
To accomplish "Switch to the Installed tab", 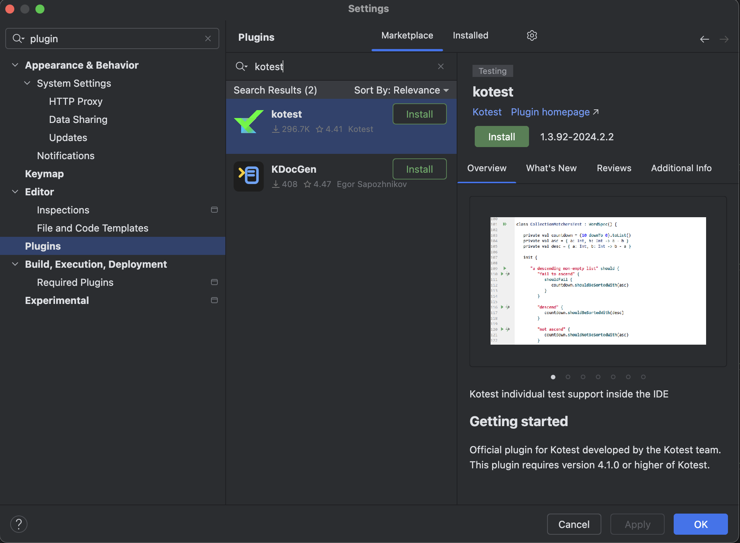I will (470, 35).
